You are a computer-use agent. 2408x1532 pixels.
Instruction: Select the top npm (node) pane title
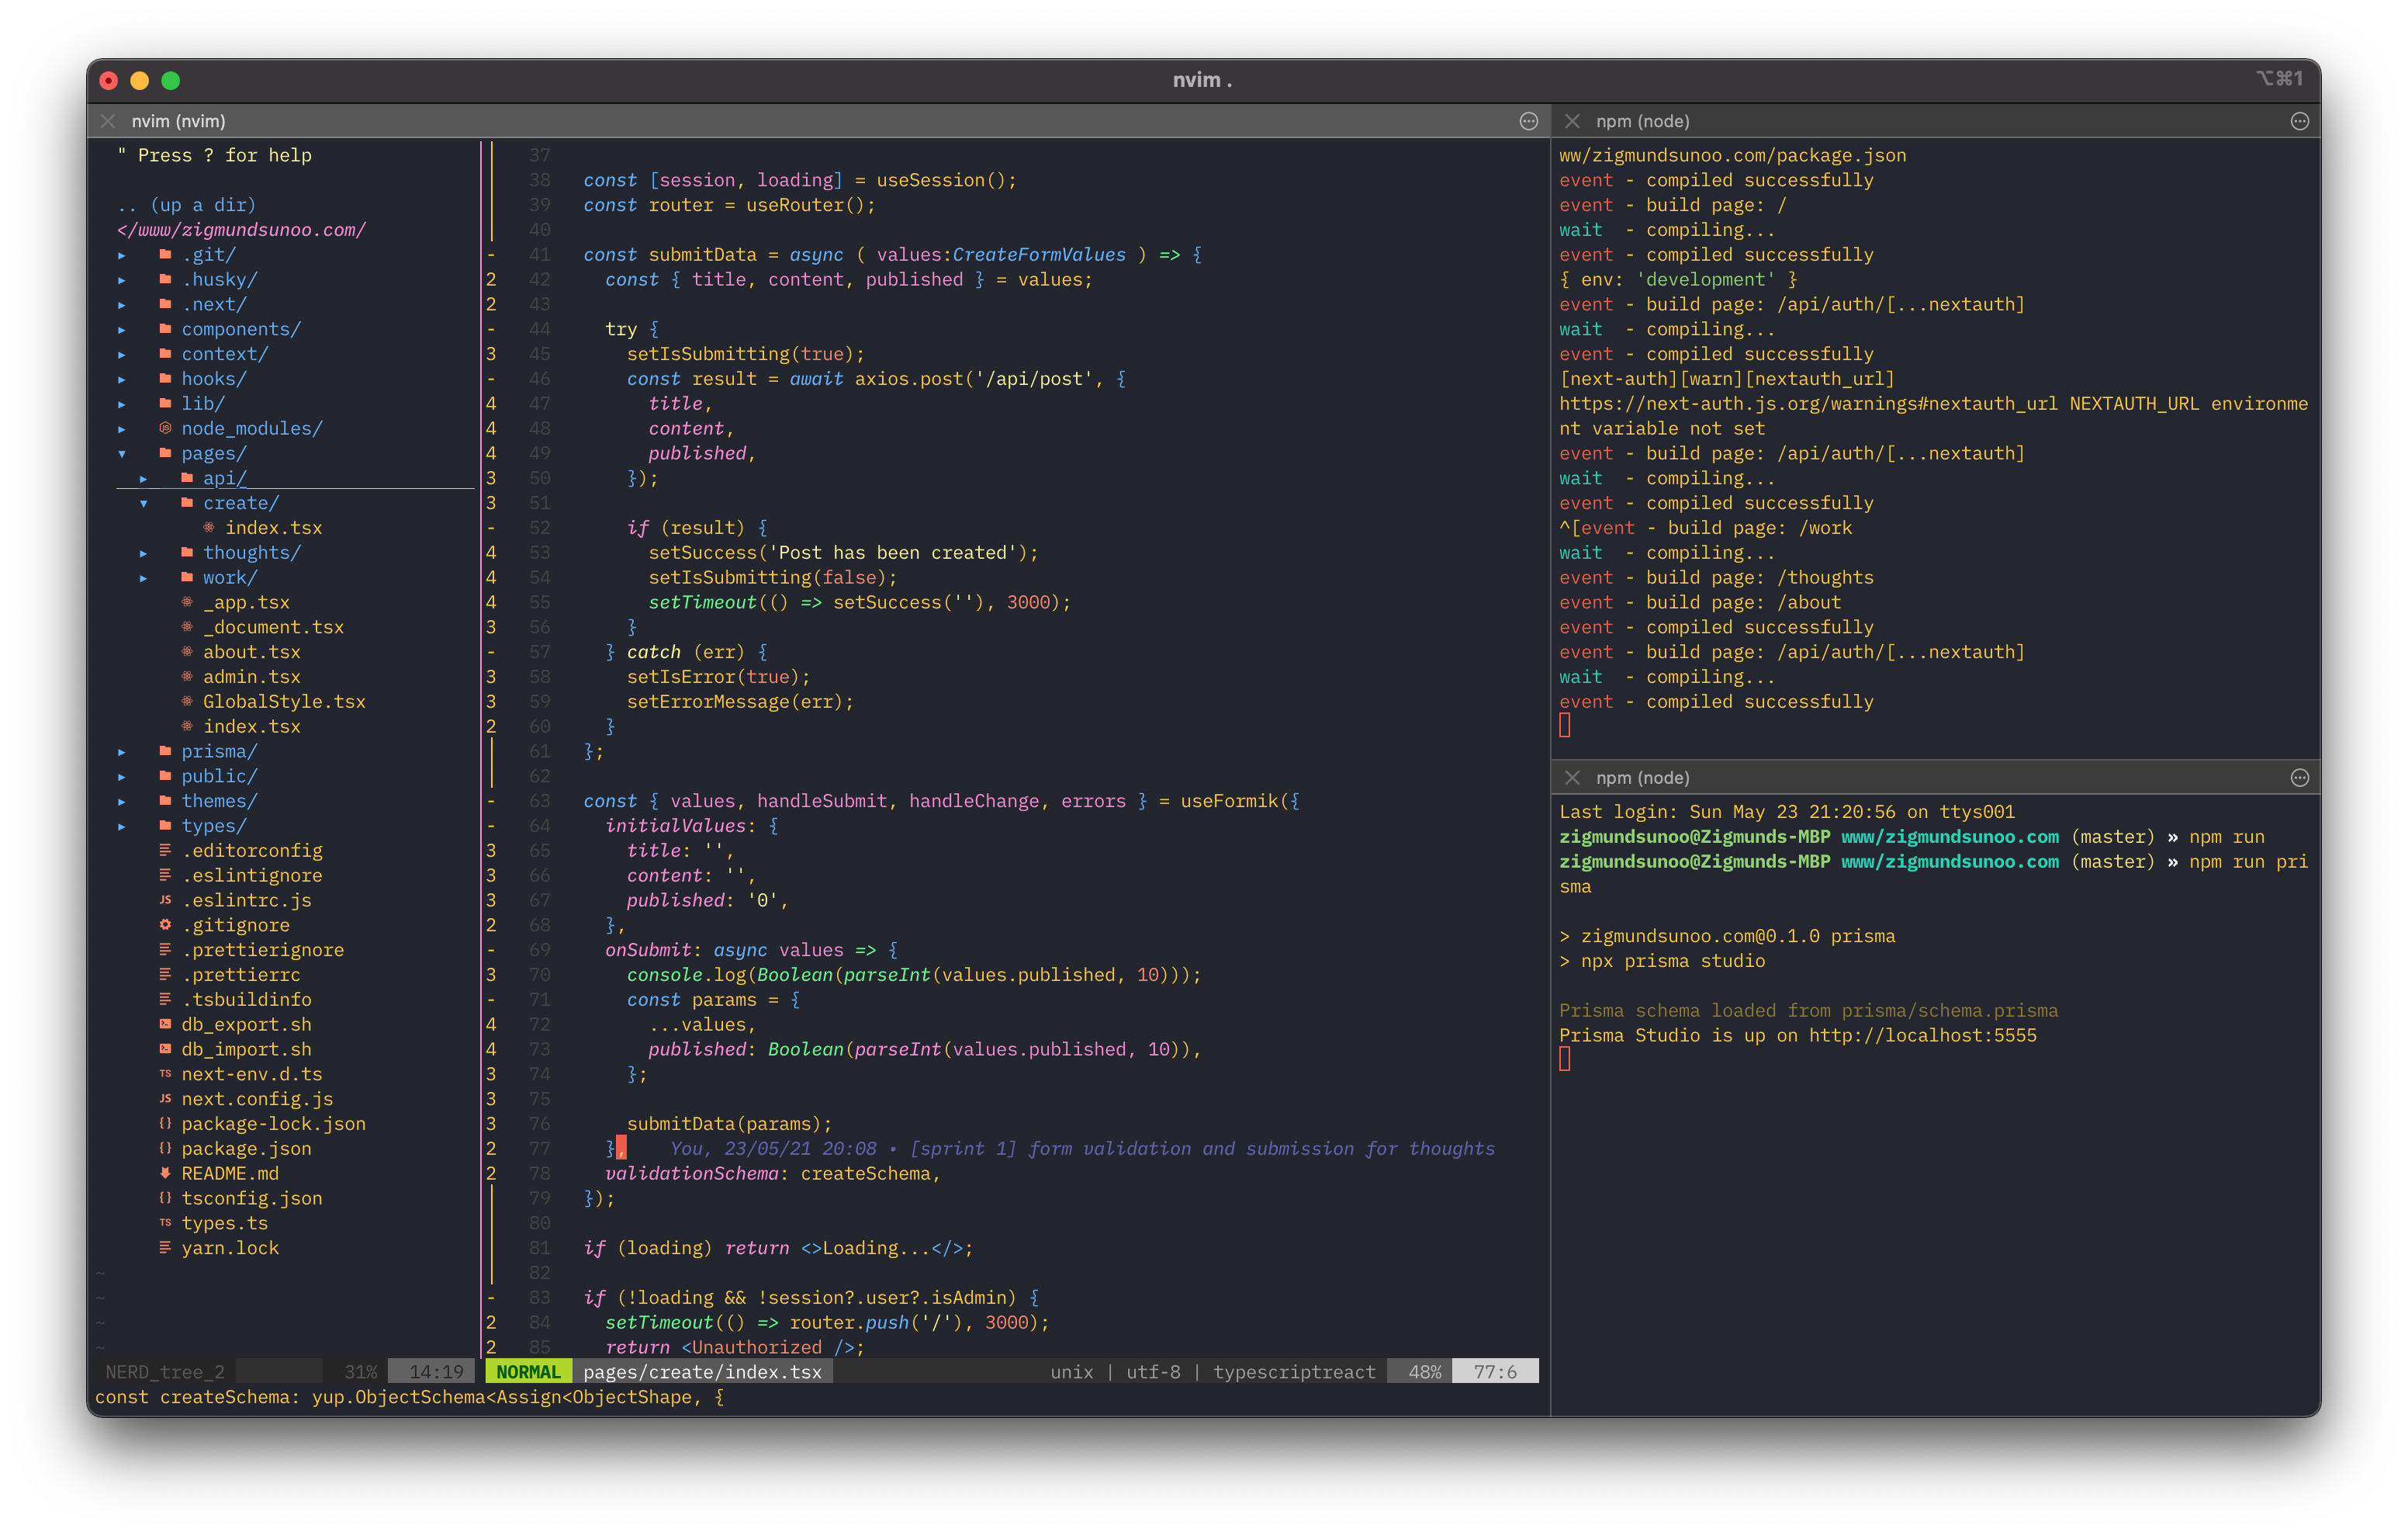click(1642, 121)
